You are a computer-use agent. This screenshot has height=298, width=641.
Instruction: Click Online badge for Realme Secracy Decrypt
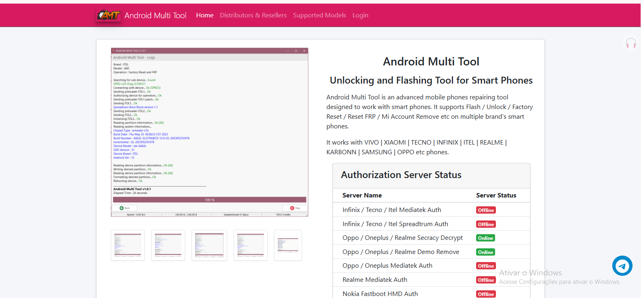click(485, 238)
